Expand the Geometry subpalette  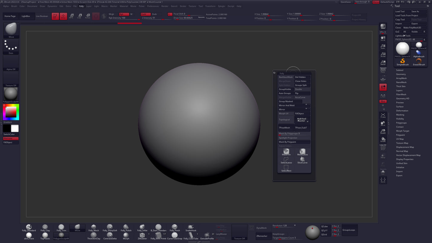[401, 74]
